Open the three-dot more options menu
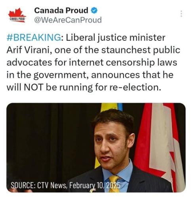Image resolution: width=192 pixels, height=198 pixels. pos(181,13)
